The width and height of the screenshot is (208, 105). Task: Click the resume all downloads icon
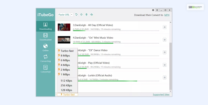pos(76,15)
